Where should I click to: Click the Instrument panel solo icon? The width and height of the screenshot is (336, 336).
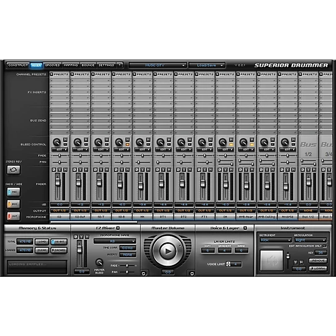[x=296, y=262]
